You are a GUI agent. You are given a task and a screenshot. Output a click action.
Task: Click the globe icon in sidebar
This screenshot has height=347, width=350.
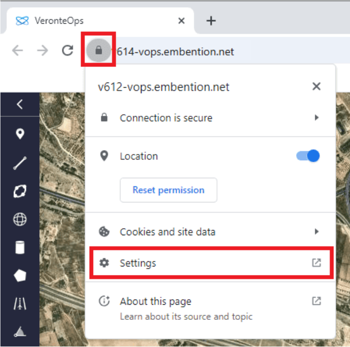click(x=20, y=219)
